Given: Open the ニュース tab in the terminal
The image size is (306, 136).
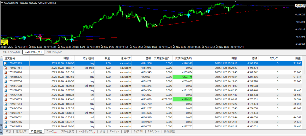Looking at the screenshot, I should [x=51, y=132].
